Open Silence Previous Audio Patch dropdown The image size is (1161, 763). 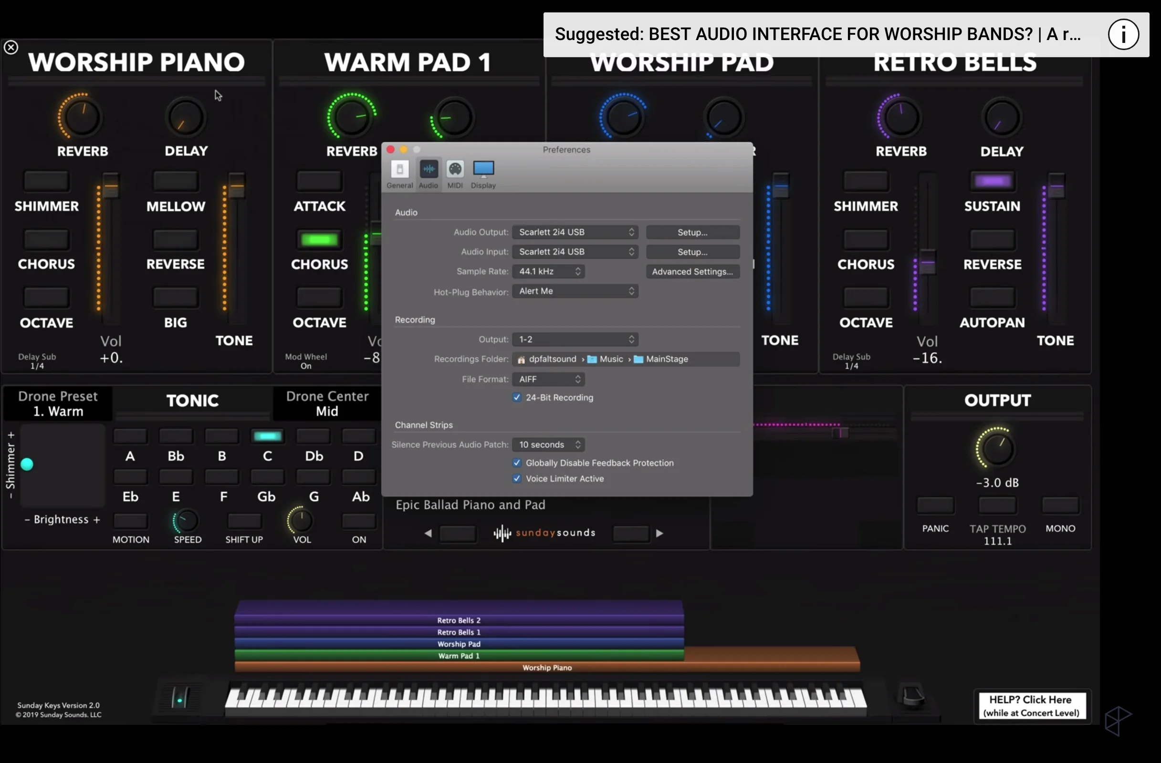click(548, 444)
